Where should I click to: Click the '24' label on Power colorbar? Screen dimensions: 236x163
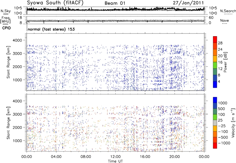(x=220, y=49)
